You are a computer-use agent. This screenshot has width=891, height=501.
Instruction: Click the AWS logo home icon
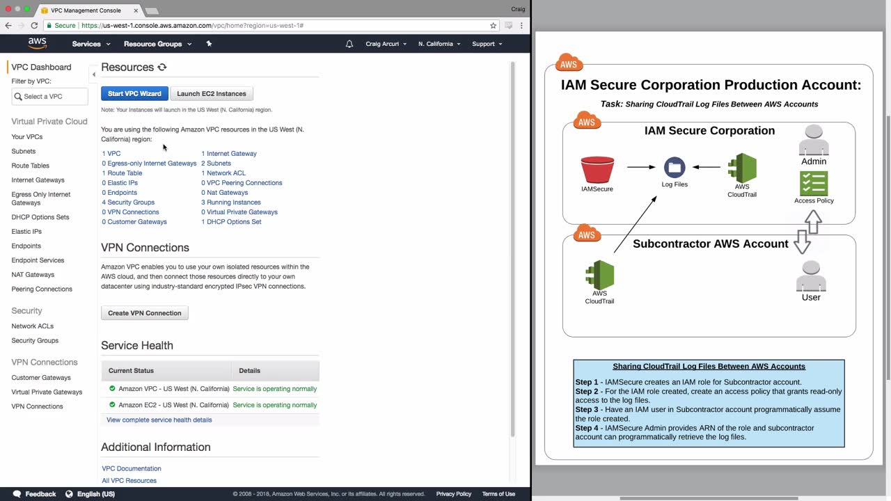(x=38, y=44)
